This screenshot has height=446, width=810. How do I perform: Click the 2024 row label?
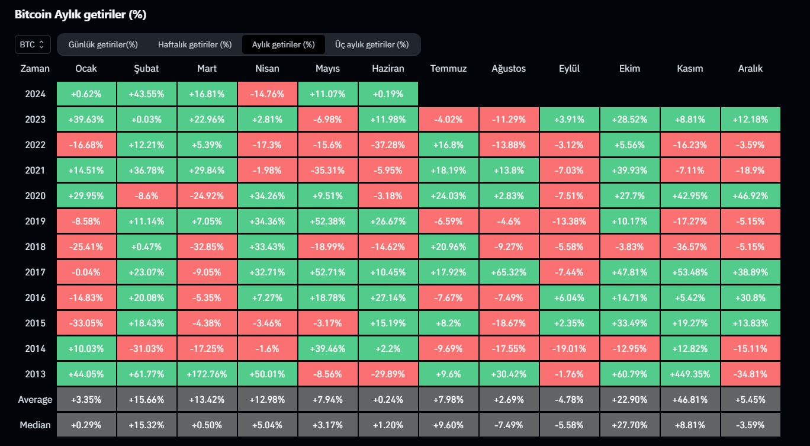click(35, 94)
